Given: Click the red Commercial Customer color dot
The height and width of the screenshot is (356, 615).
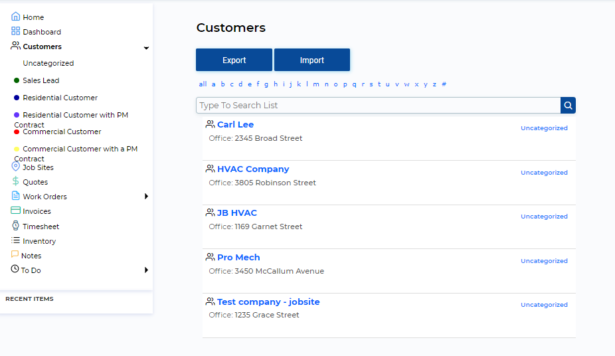Looking at the screenshot, I should pos(17,132).
